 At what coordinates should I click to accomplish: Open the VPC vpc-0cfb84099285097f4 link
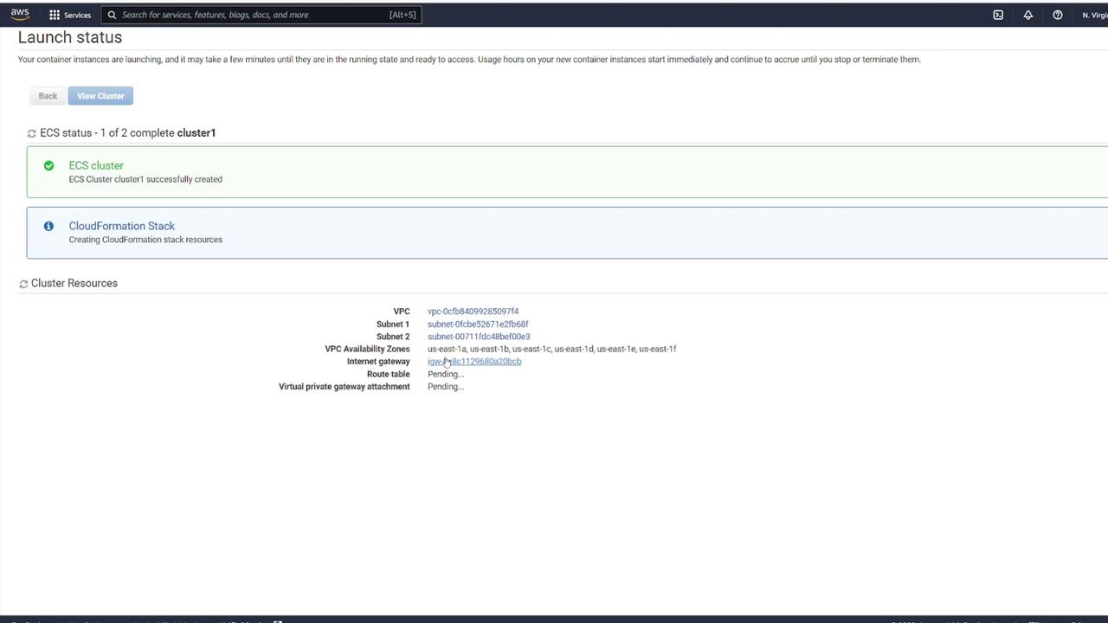pos(473,311)
